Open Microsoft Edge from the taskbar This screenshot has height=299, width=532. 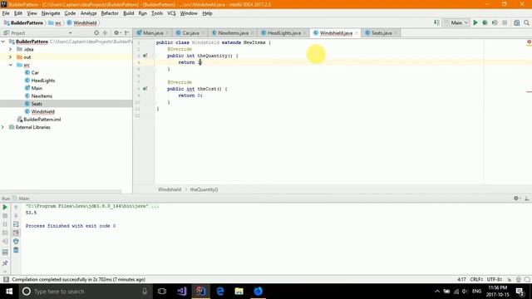[x=219, y=292]
